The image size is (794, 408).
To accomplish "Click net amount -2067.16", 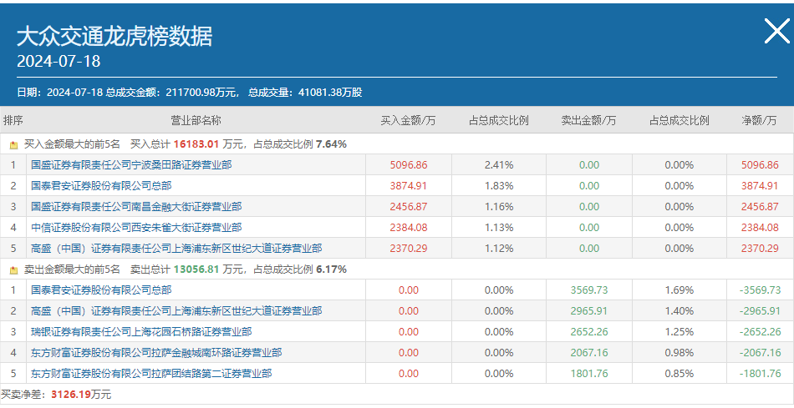I will [x=760, y=352].
